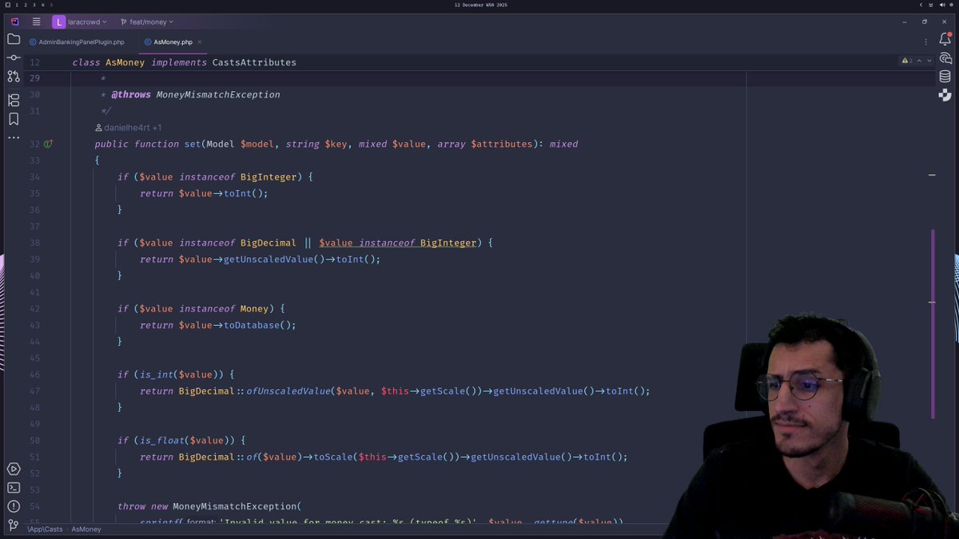
Task: Click is_int on line 46
Action: tap(156, 375)
